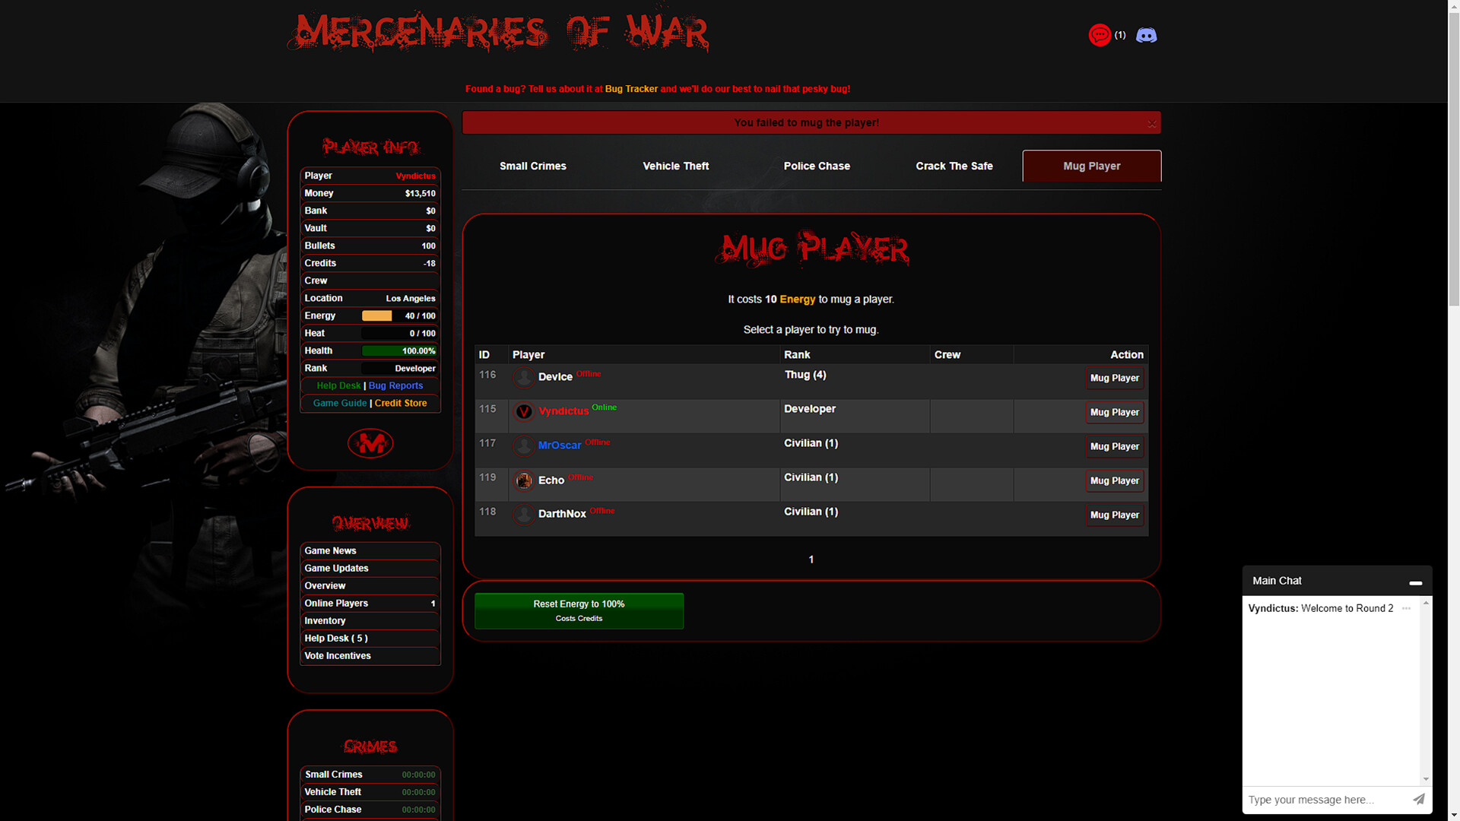
Task: Open Discord via the Discord icon
Action: point(1146,35)
